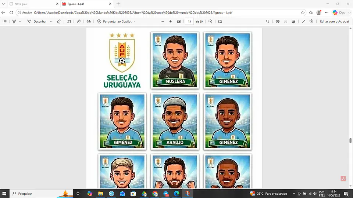Click the fit to width icon
353x198 pixels.
click(x=179, y=21)
